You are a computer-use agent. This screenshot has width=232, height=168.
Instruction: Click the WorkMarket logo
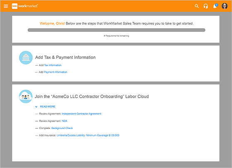point(25,6)
